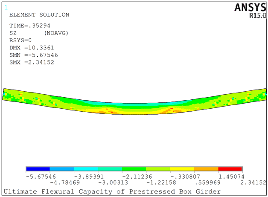Viewport: 268px width, 197px height.
Task: Click the yellow legend color band
Action: pos(182,169)
